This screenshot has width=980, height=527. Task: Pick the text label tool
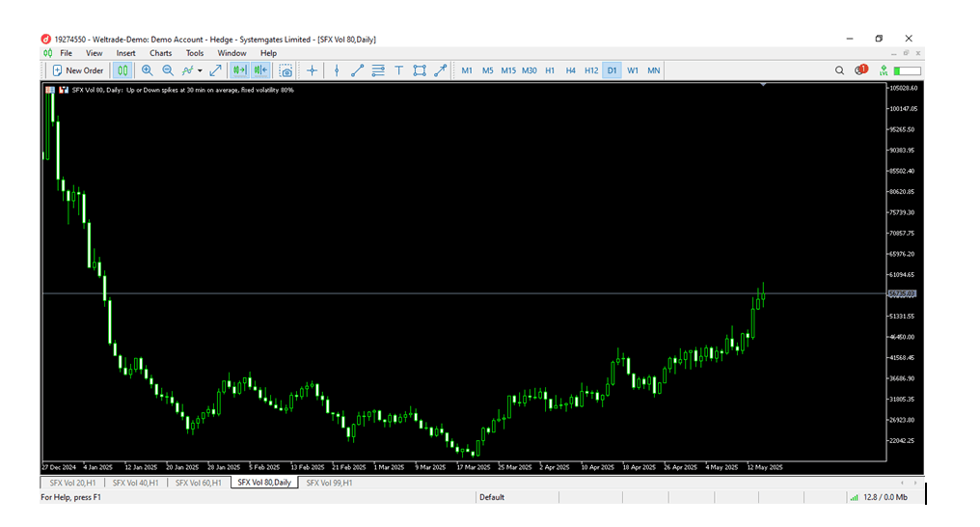398,70
